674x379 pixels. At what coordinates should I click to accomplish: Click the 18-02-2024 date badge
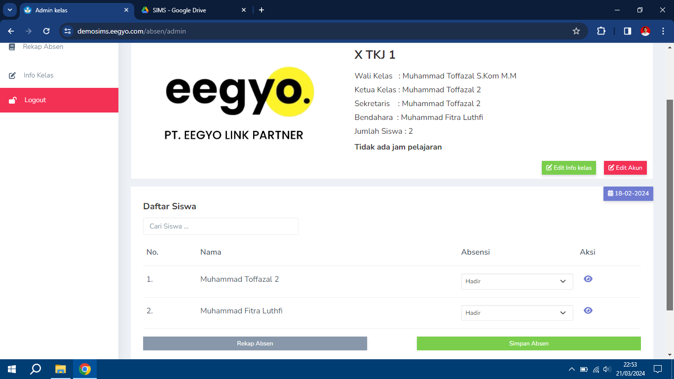[628, 193]
